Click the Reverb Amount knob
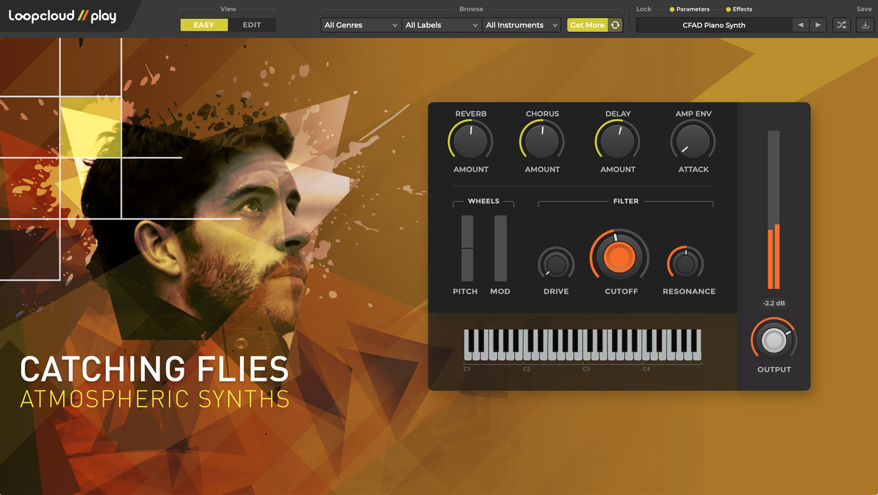Image resolution: width=878 pixels, height=495 pixels. click(470, 141)
